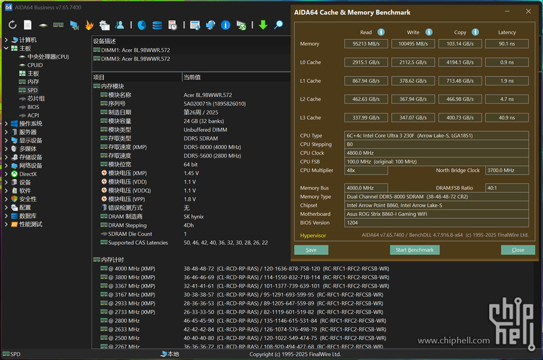This screenshot has height=360, width=543.
Task: Expand the 性能测试 tree node
Action: [x=6, y=224]
